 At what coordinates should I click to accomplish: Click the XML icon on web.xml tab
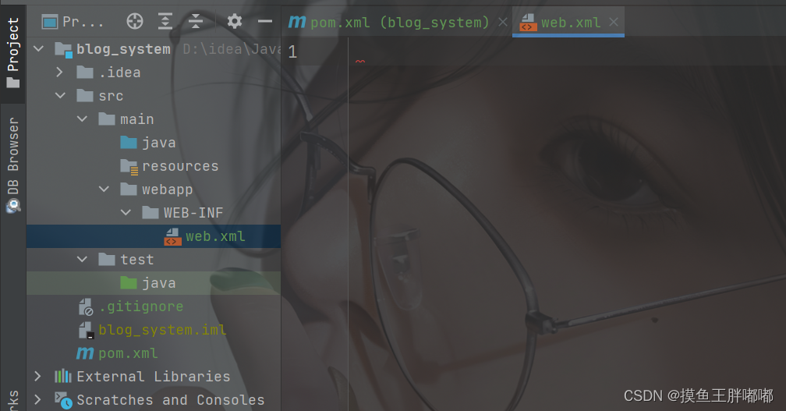pos(529,23)
